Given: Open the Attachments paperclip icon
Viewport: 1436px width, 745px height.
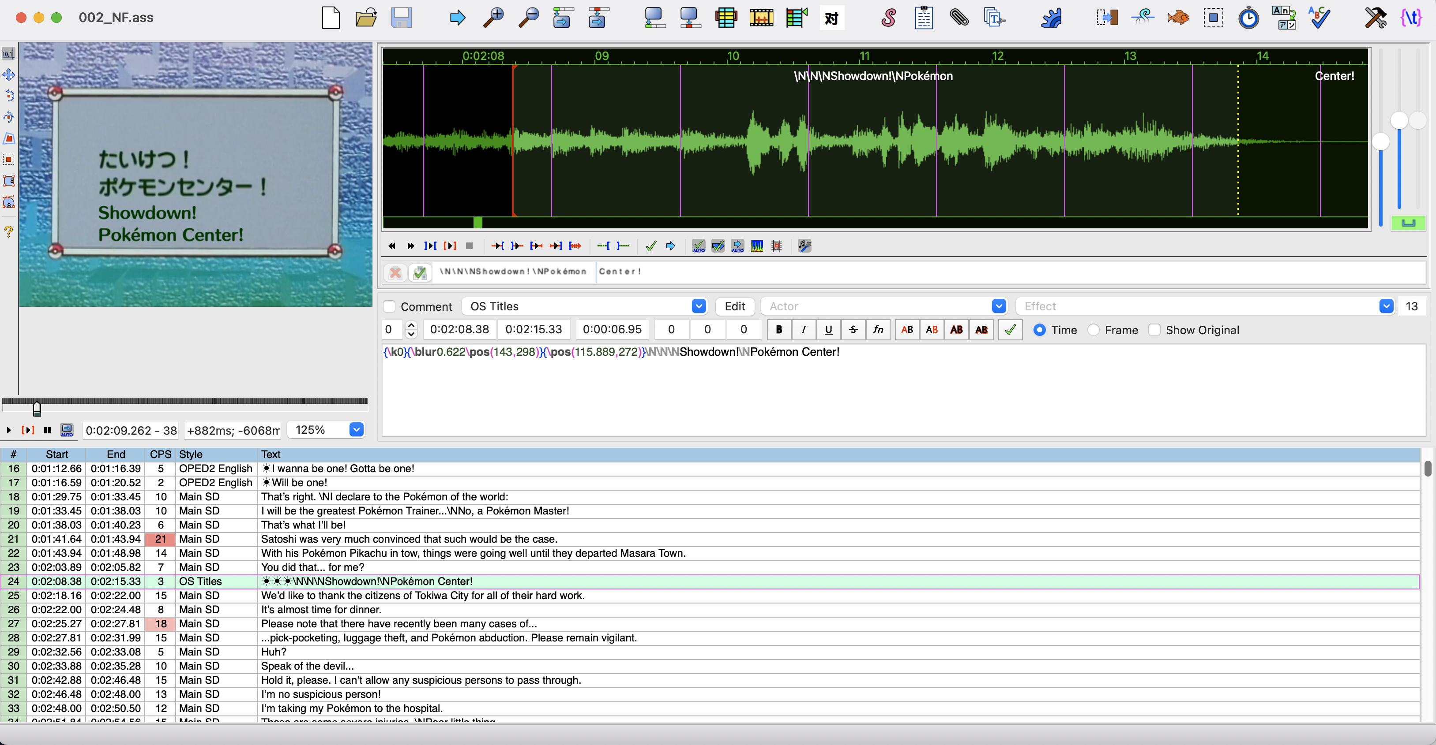Looking at the screenshot, I should tap(959, 18).
